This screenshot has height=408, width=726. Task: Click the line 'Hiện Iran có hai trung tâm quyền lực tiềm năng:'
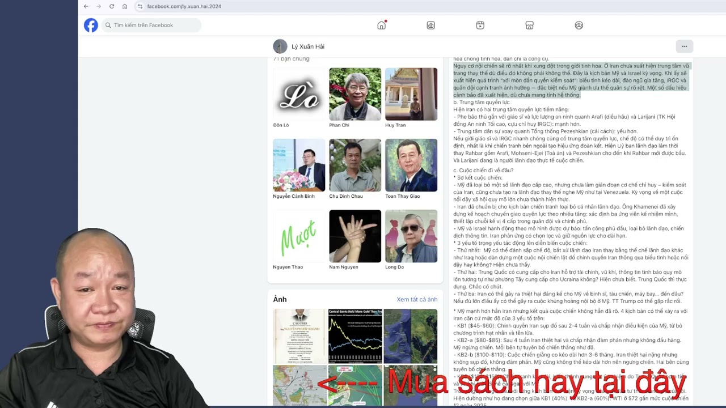tap(511, 109)
